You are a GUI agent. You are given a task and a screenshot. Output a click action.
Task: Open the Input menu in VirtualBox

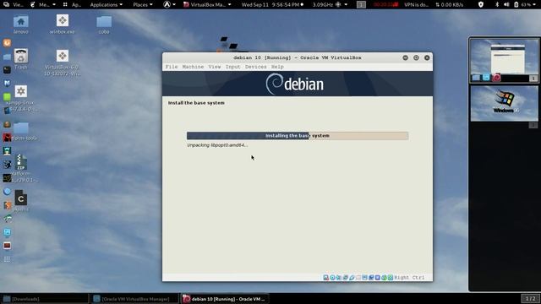point(233,67)
